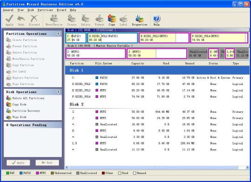Open the View menu
The image size is (251, 182).
(20, 10)
